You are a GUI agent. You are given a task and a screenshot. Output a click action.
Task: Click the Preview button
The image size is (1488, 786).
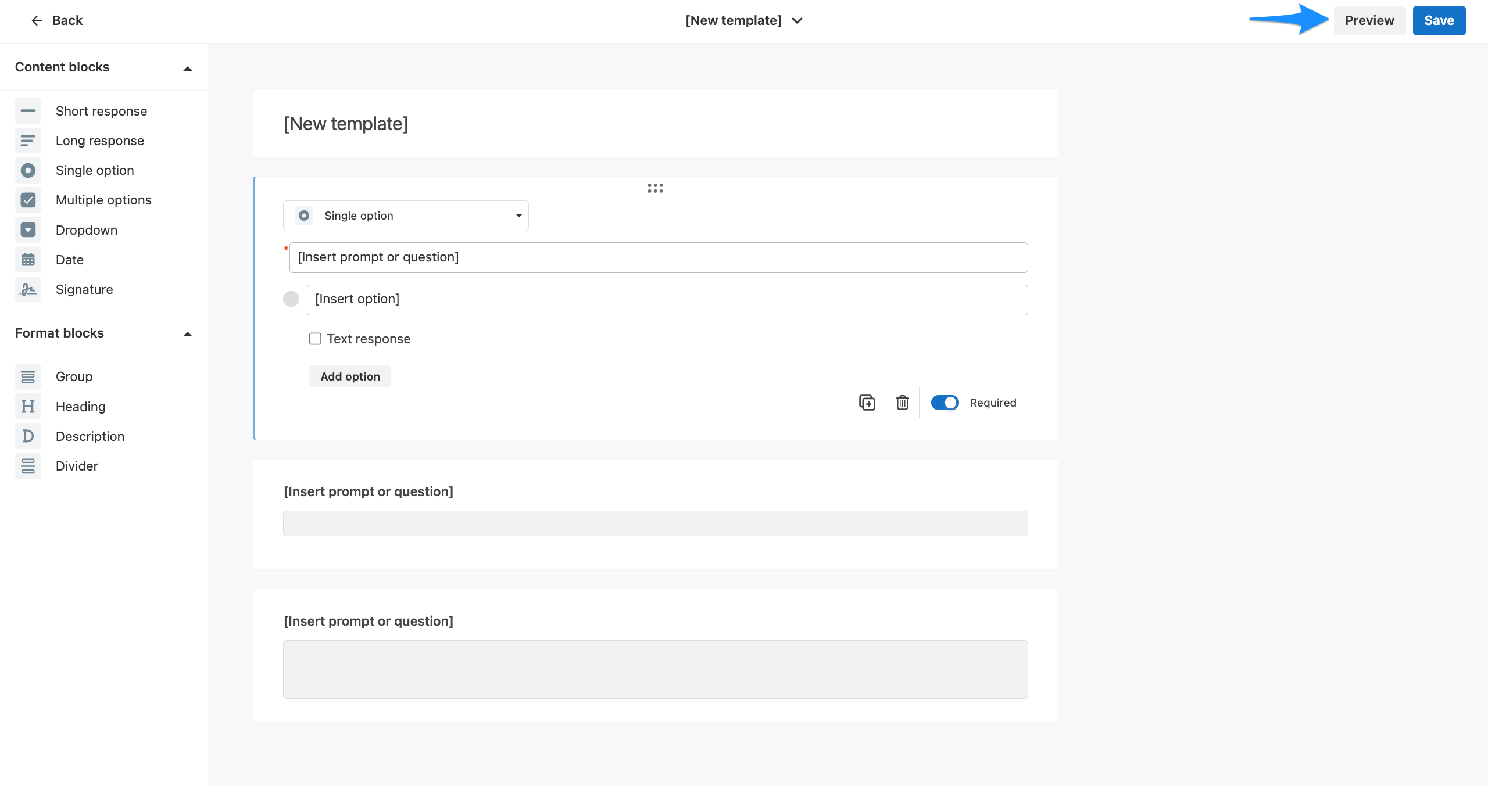pos(1369,21)
